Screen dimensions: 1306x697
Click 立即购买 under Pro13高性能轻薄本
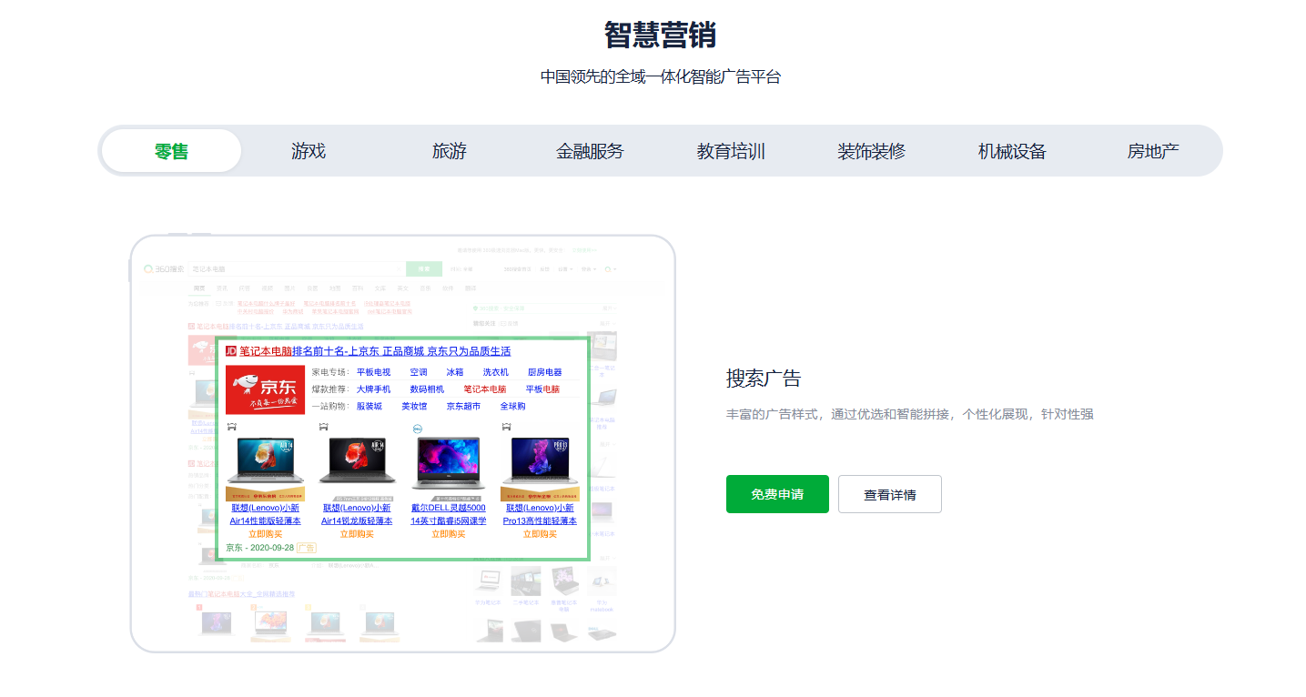(540, 534)
